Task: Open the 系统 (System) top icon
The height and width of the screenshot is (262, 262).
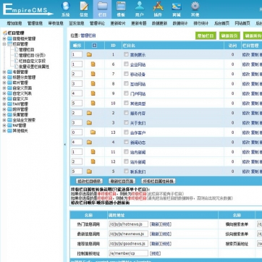Action: (x=65, y=9)
